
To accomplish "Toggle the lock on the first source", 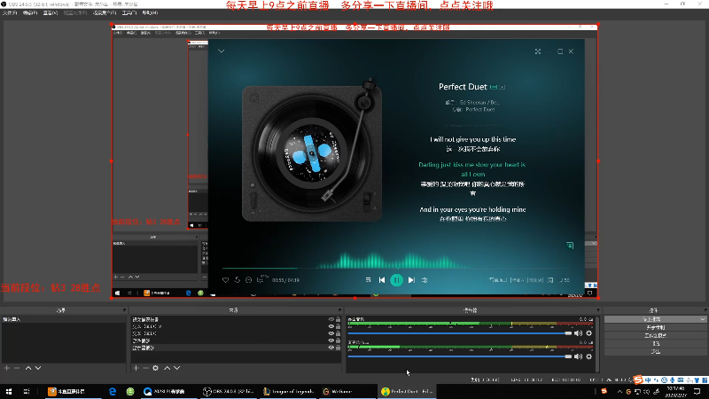I will [338, 319].
